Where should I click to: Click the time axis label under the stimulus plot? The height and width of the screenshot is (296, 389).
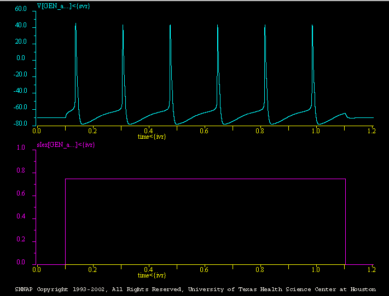(152, 275)
